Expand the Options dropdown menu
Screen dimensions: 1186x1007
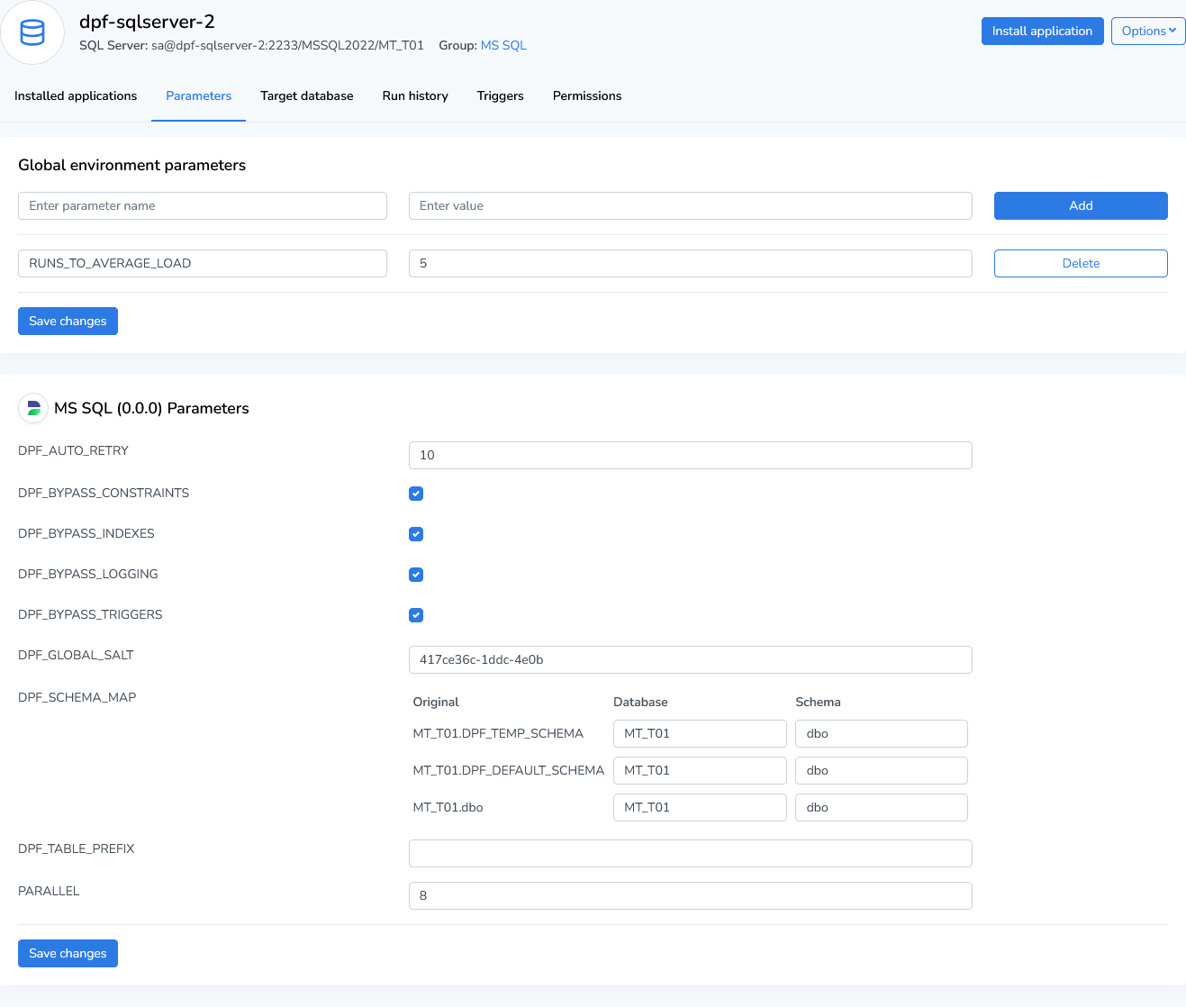(x=1147, y=31)
